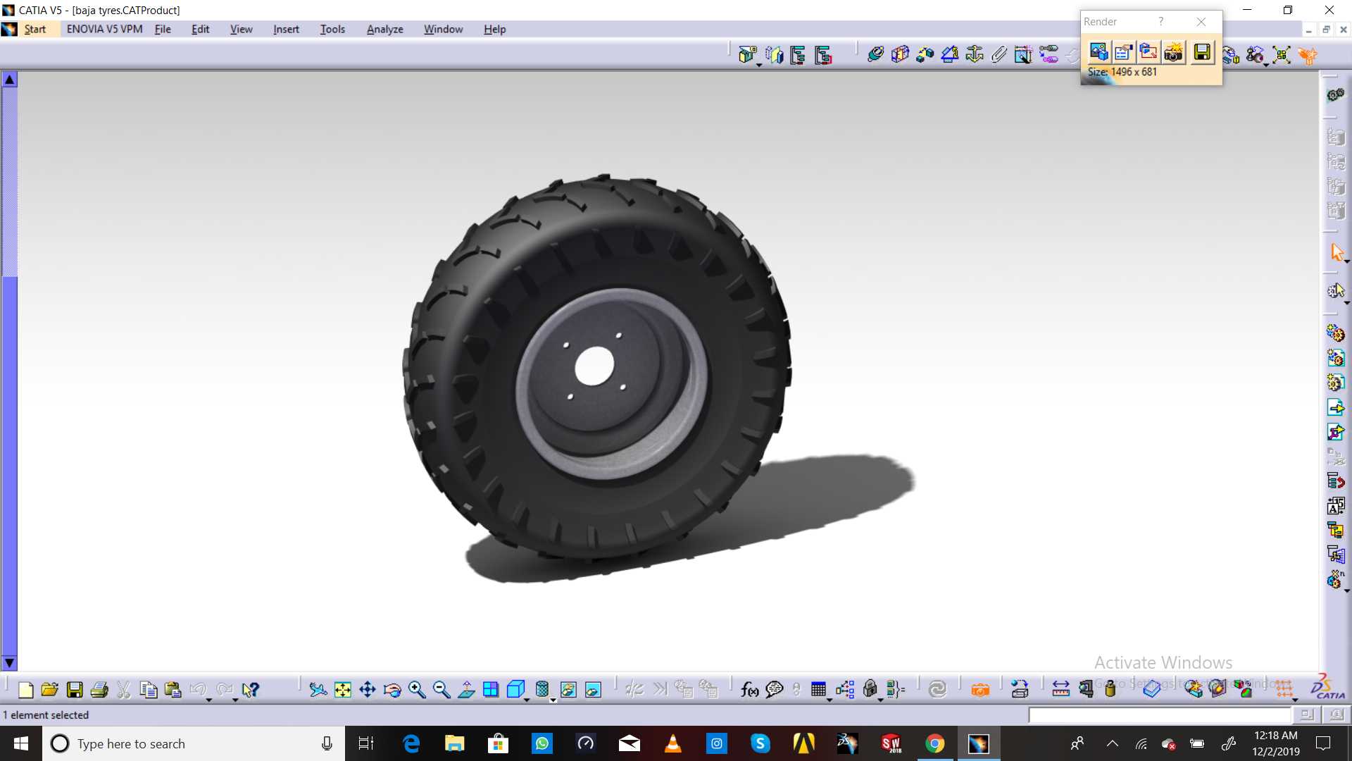
Task: Open the Formula f(x) tool
Action: (750, 690)
